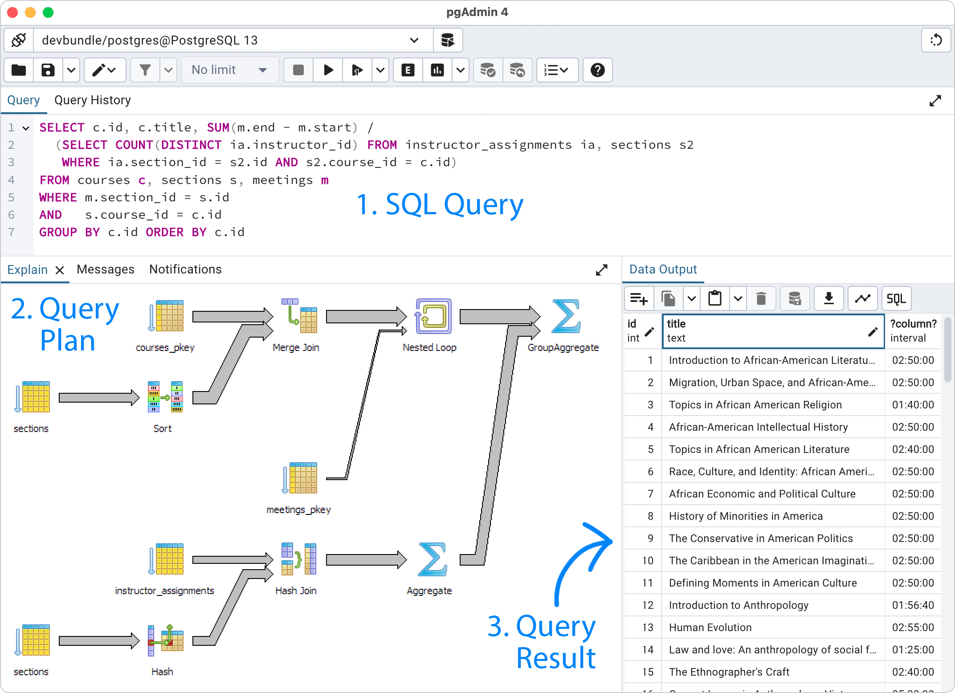The height and width of the screenshot is (693, 955).
Task: Delete selected rows with the trash icon
Action: click(761, 298)
